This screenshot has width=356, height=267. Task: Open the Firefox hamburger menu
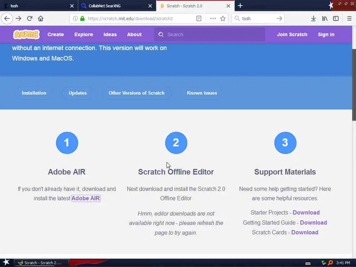pos(349,18)
